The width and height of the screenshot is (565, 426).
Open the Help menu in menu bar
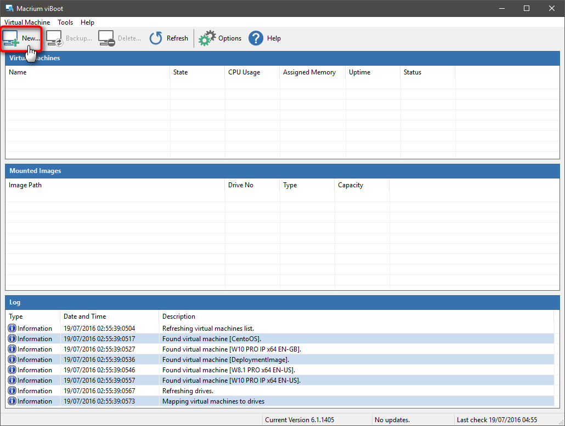(87, 22)
